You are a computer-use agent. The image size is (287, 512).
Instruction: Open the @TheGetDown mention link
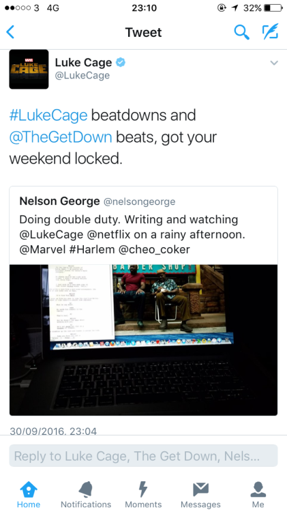[61, 137]
